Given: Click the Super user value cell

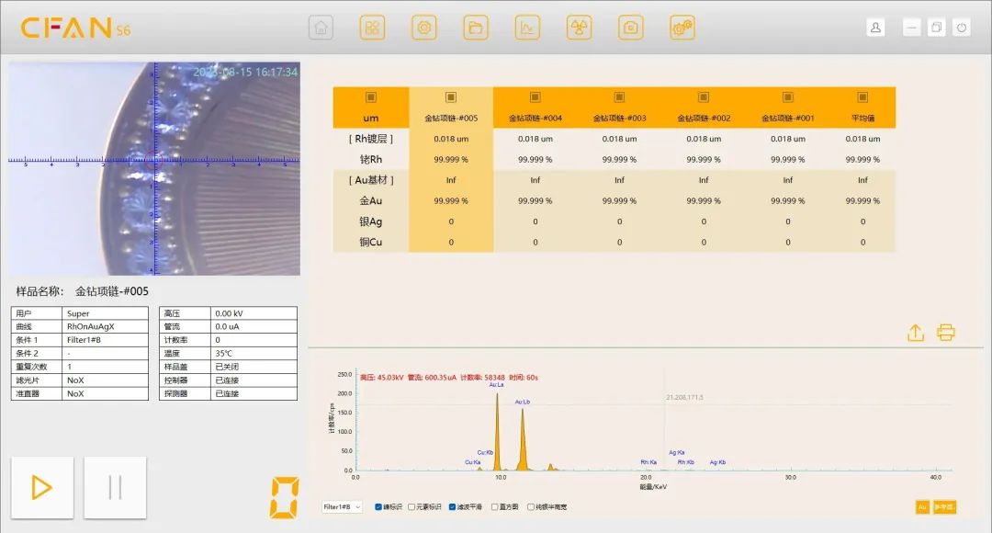Looking at the screenshot, I should coord(105,313).
